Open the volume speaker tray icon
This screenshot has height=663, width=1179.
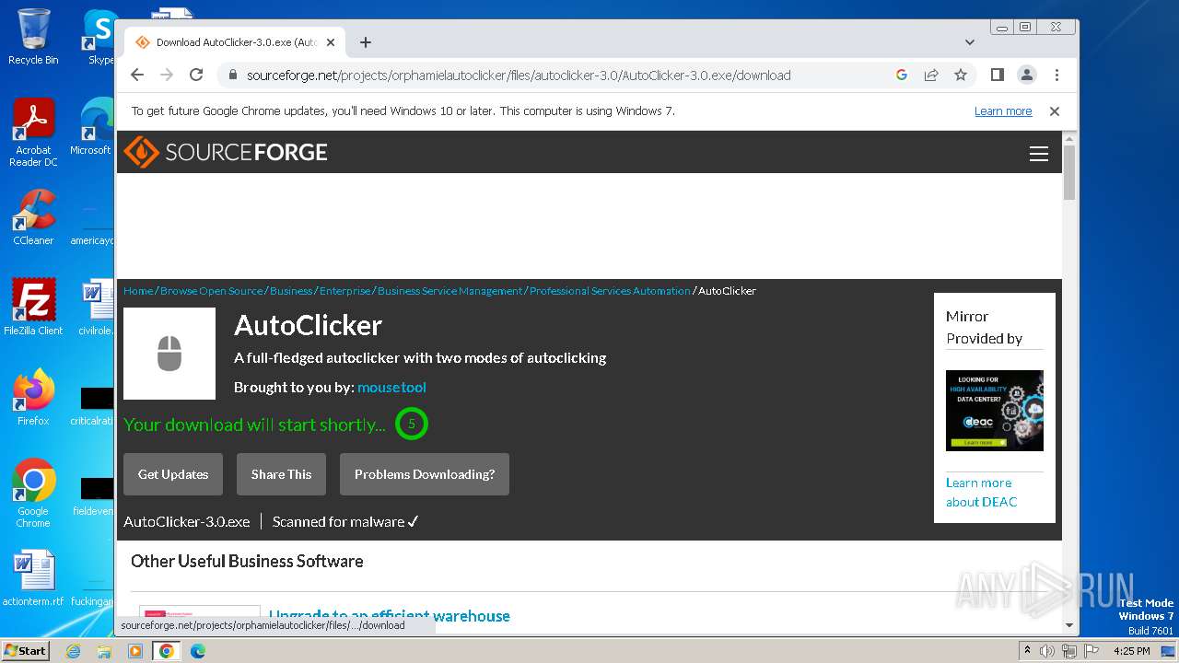tap(1047, 651)
